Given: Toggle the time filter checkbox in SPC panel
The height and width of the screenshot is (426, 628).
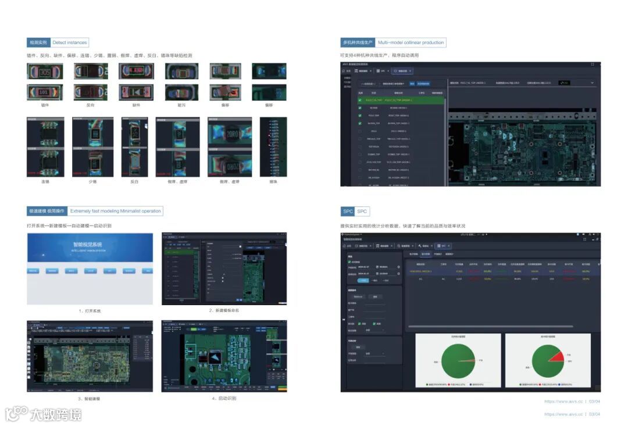Looking at the screenshot, I should point(349,262).
